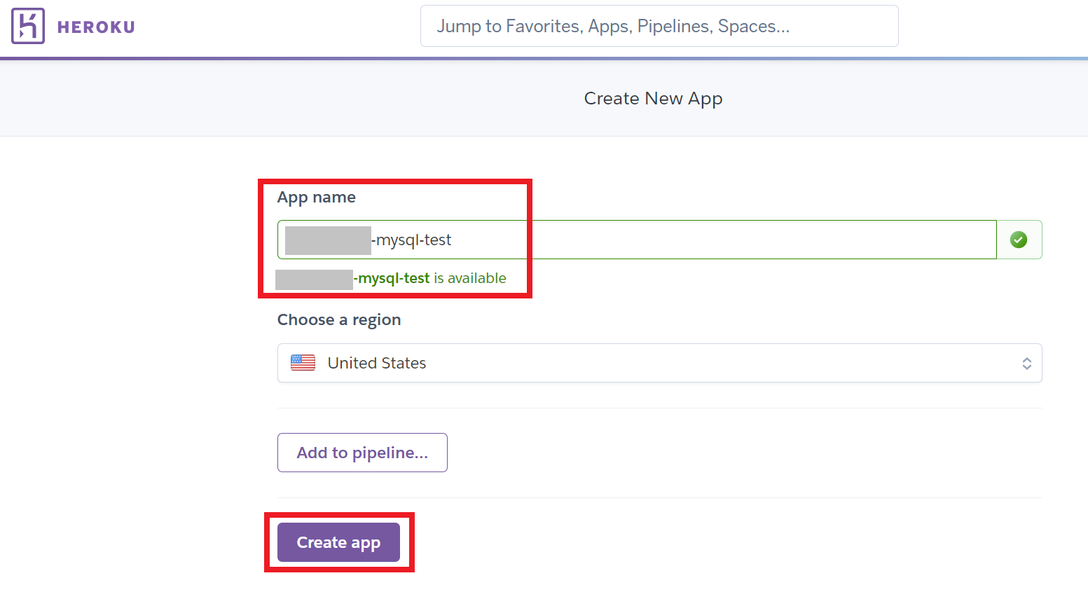
Task: Click the gray redacted block below name field
Action: [x=314, y=280]
